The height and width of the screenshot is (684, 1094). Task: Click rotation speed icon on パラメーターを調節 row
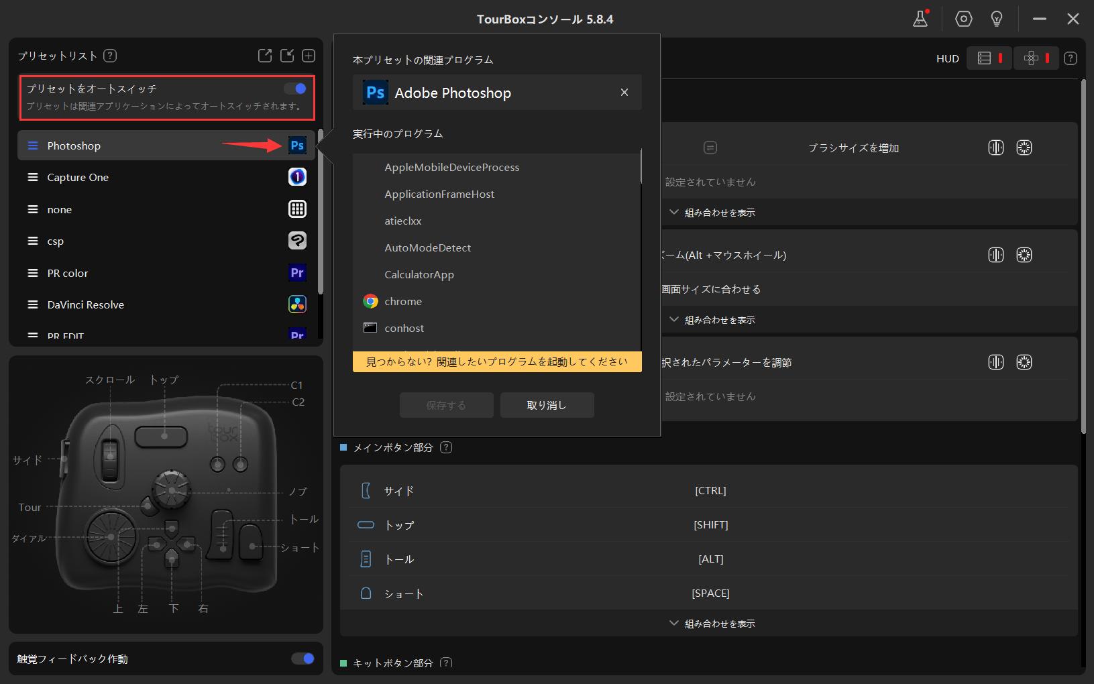(1024, 362)
